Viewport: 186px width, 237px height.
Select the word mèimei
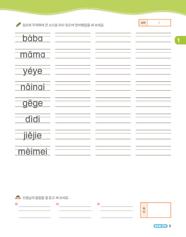[x=33, y=152]
